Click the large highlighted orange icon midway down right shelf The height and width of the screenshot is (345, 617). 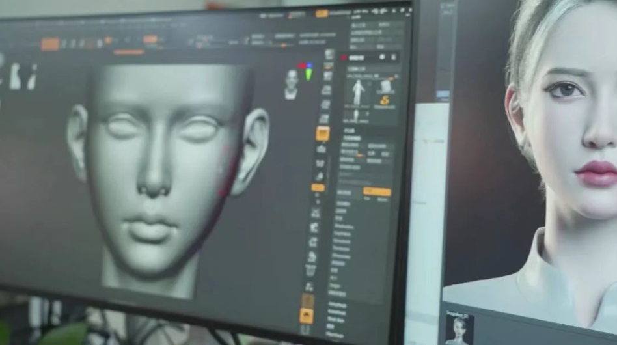(x=322, y=133)
